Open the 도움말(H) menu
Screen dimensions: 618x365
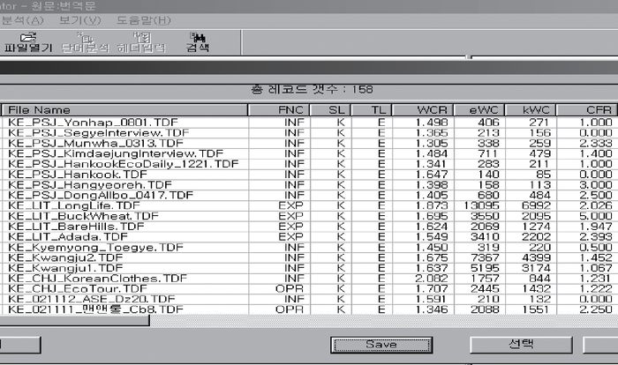(x=144, y=20)
